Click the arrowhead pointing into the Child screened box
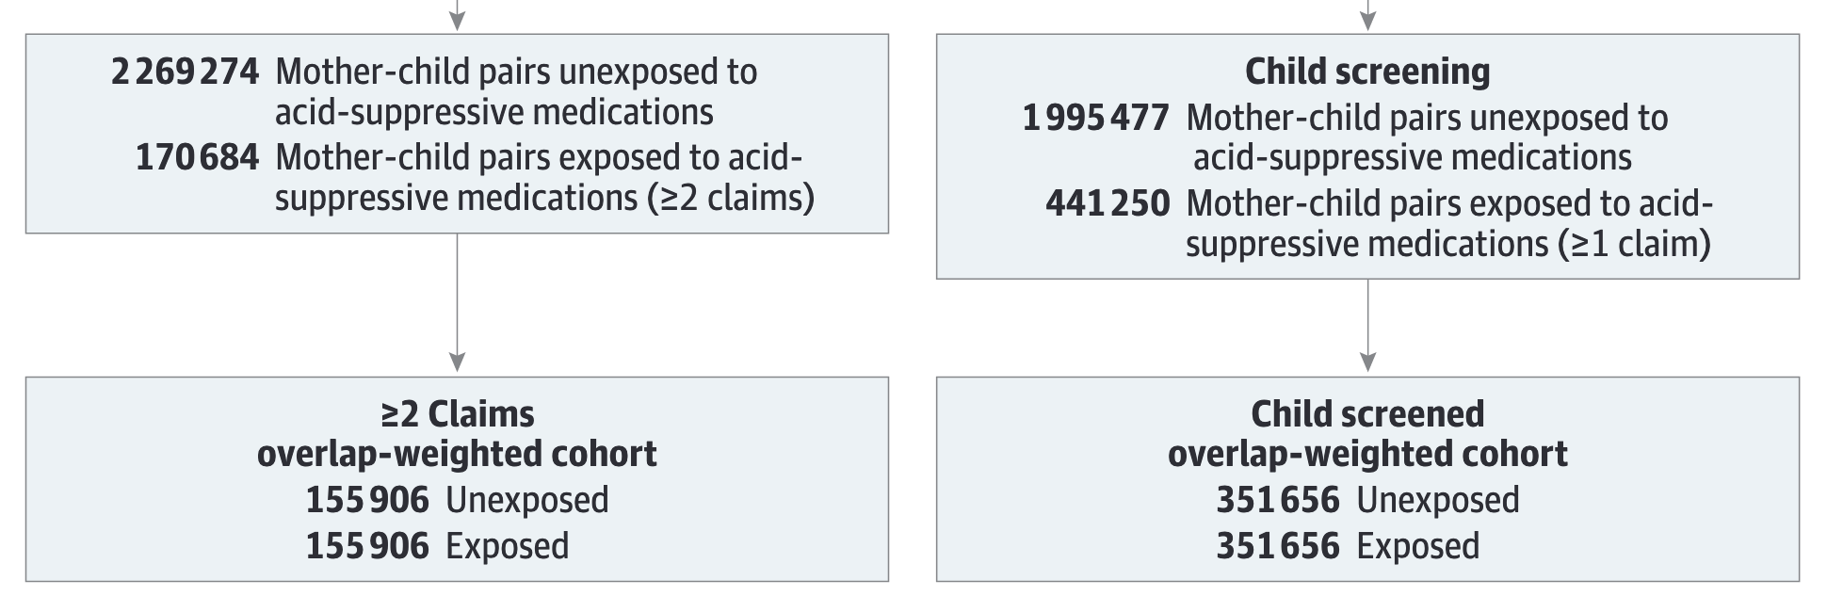 pyautogui.click(x=1368, y=362)
